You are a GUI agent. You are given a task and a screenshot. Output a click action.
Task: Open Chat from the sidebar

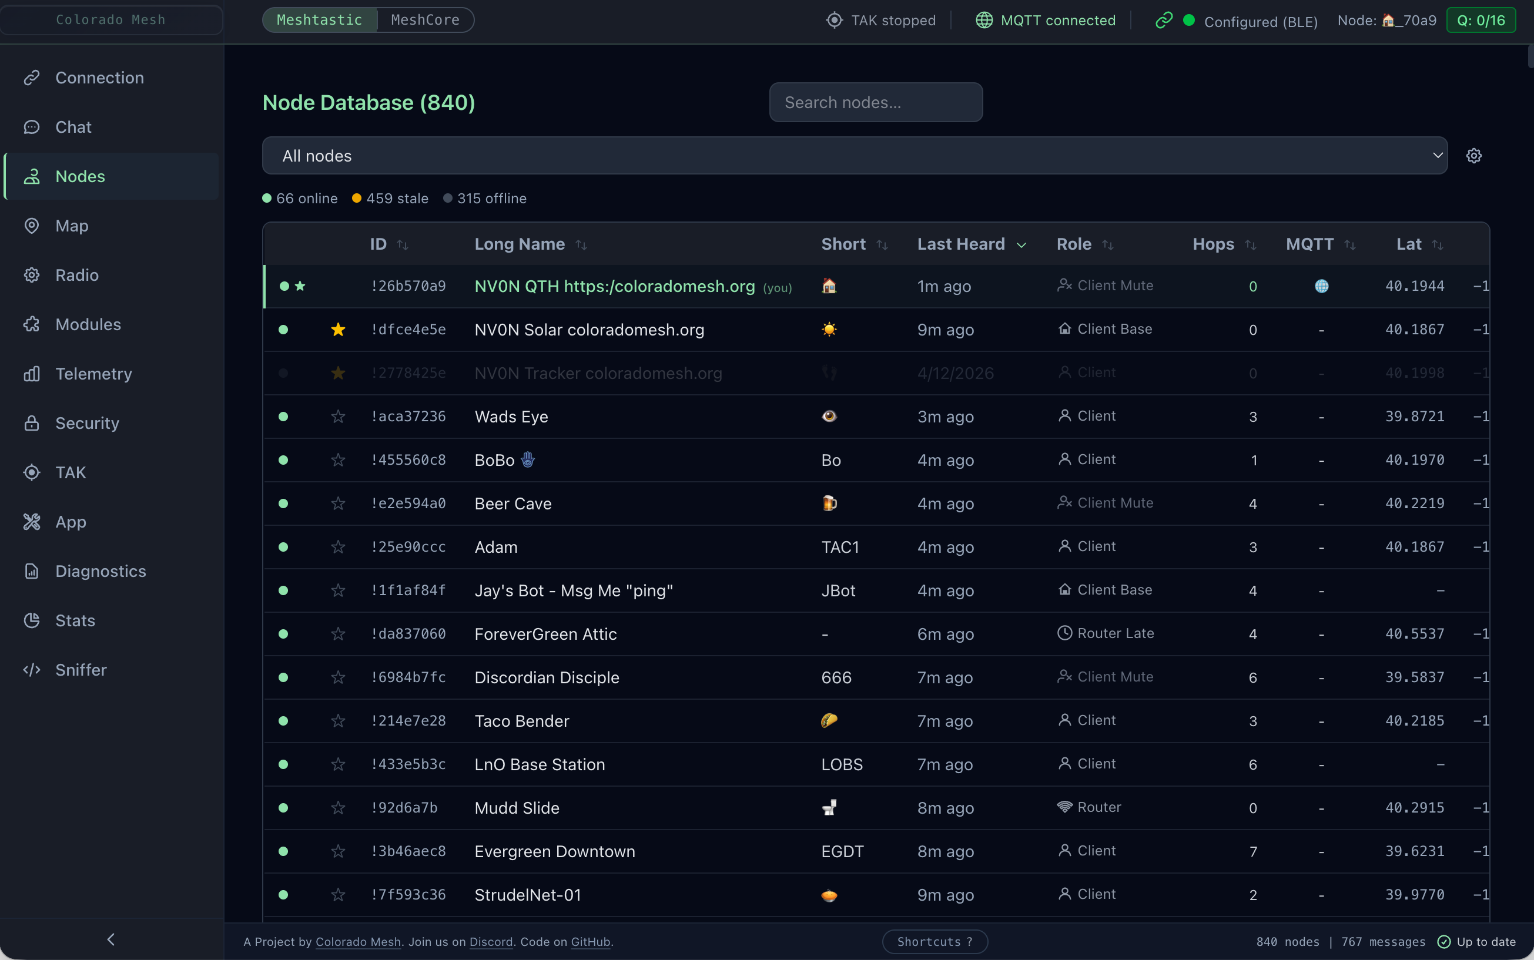click(x=111, y=127)
